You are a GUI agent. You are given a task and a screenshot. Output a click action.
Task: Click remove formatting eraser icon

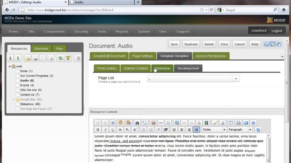[222, 123]
